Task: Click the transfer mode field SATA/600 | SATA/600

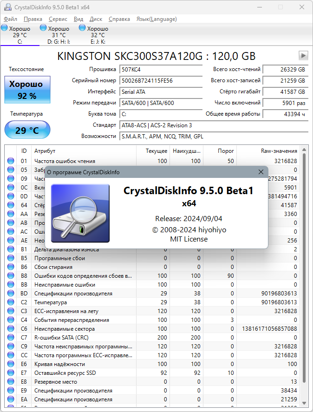Action: coord(161,103)
